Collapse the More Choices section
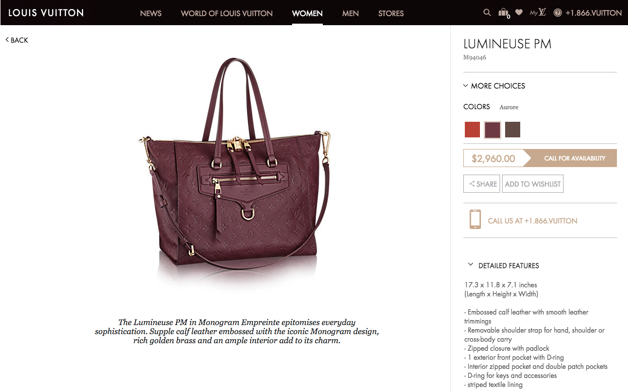Screen dimensions: 628x392 [x=494, y=86]
